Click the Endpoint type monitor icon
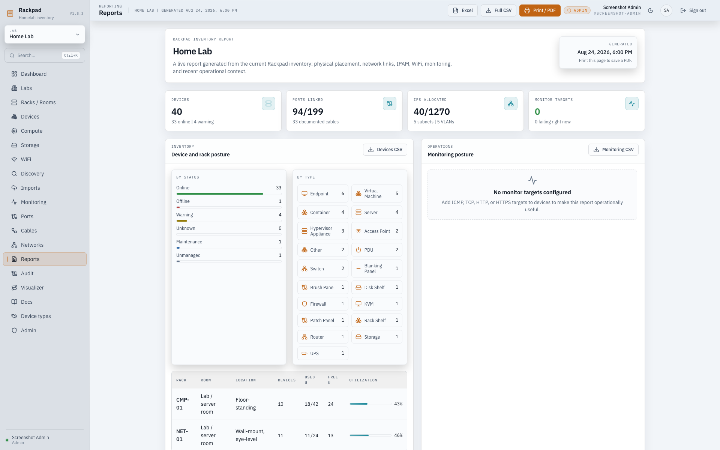This screenshot has width=720, height=450. 304,193
